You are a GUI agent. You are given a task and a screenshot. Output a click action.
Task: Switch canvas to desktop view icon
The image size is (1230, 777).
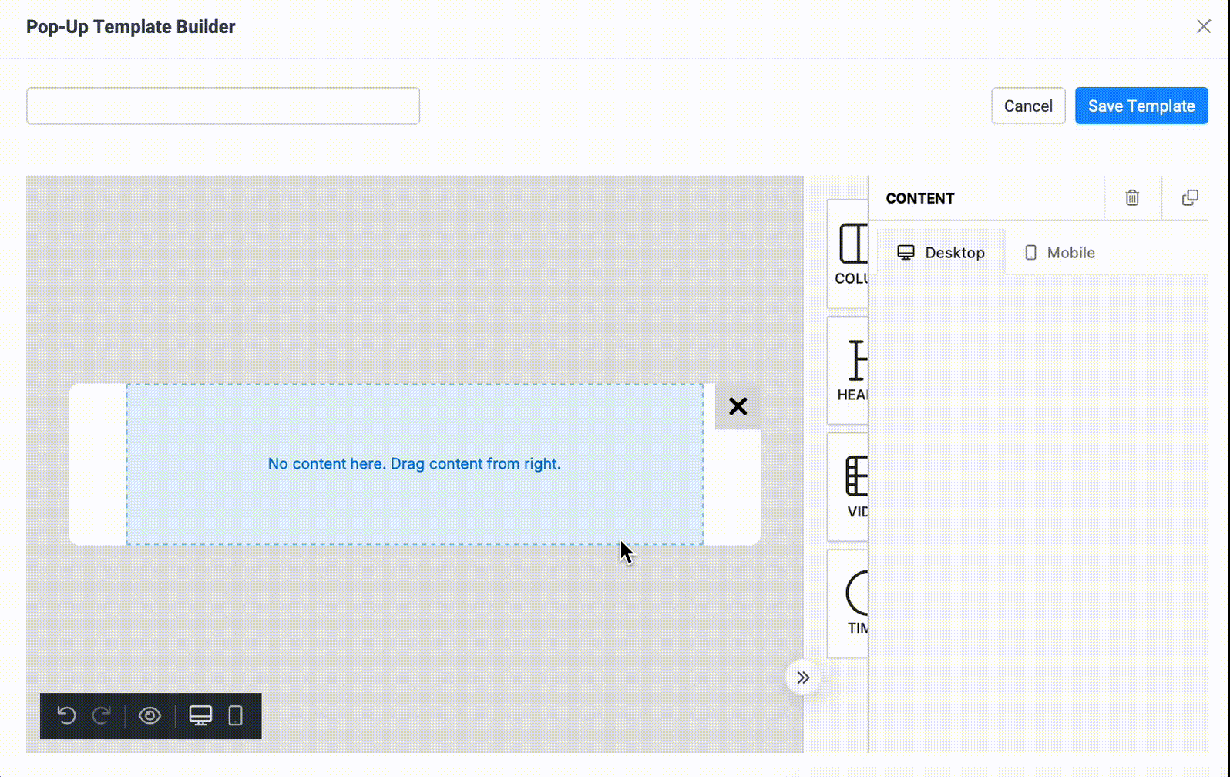pos(200,716)
